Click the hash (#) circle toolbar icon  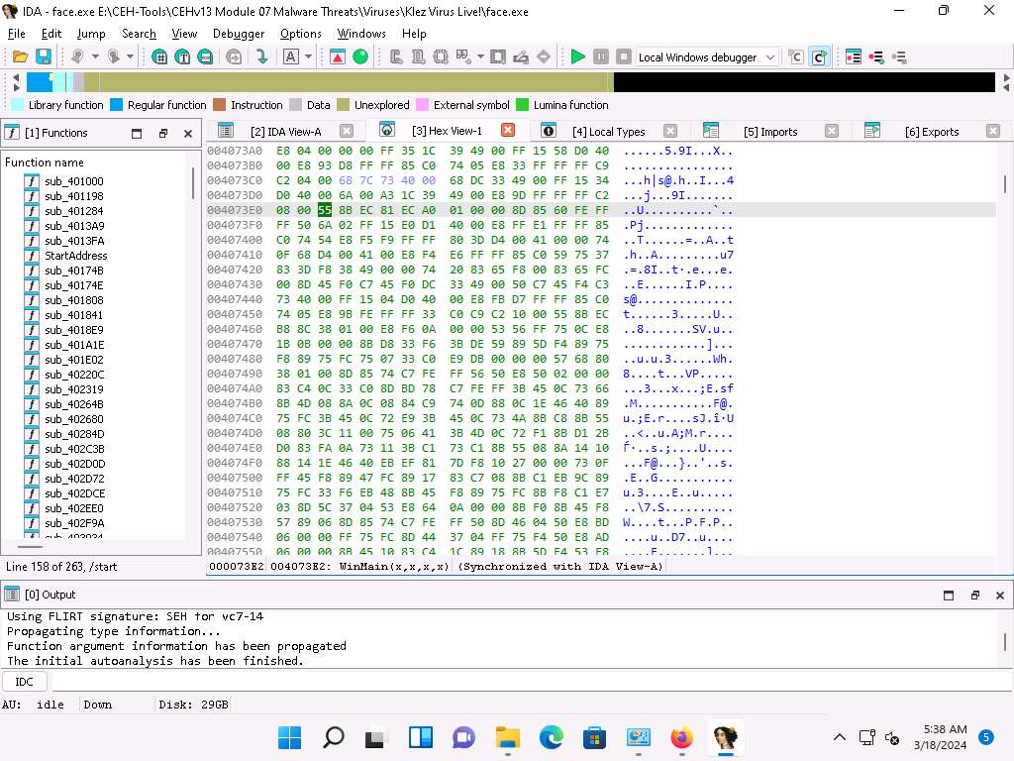pos(159,57)
